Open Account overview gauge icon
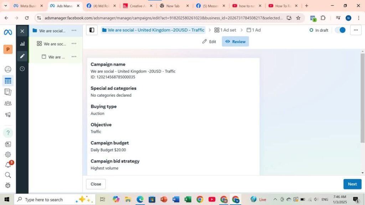Screen dimensions: 365x205 click(x=8, y=69)
